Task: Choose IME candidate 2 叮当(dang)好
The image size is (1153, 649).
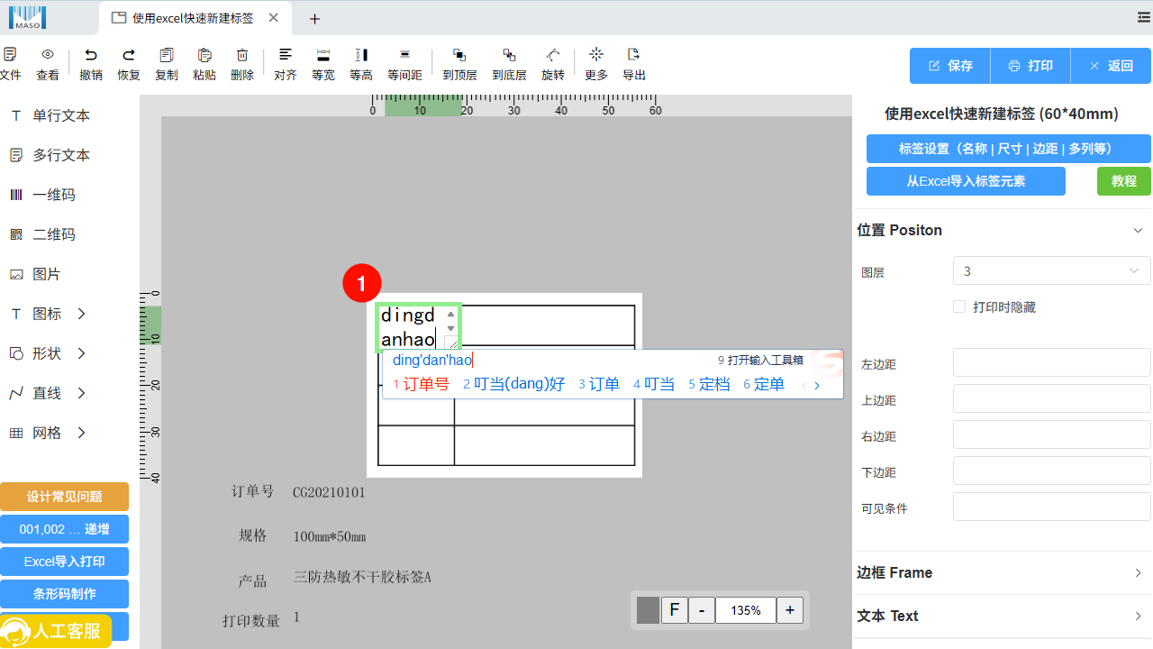Action: coord(513,384)
